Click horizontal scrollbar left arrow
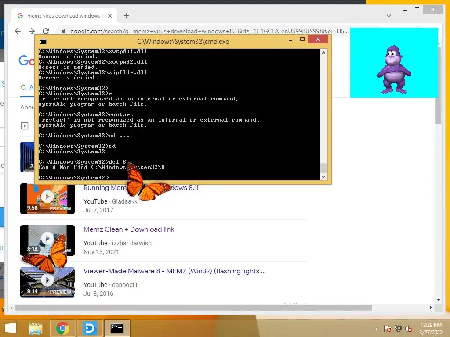Viewport: 450px width, 337px height. 11,308
